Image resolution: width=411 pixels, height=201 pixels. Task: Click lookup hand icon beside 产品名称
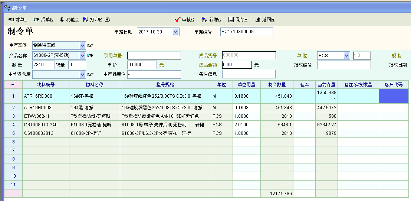click(x=91, y=56)
